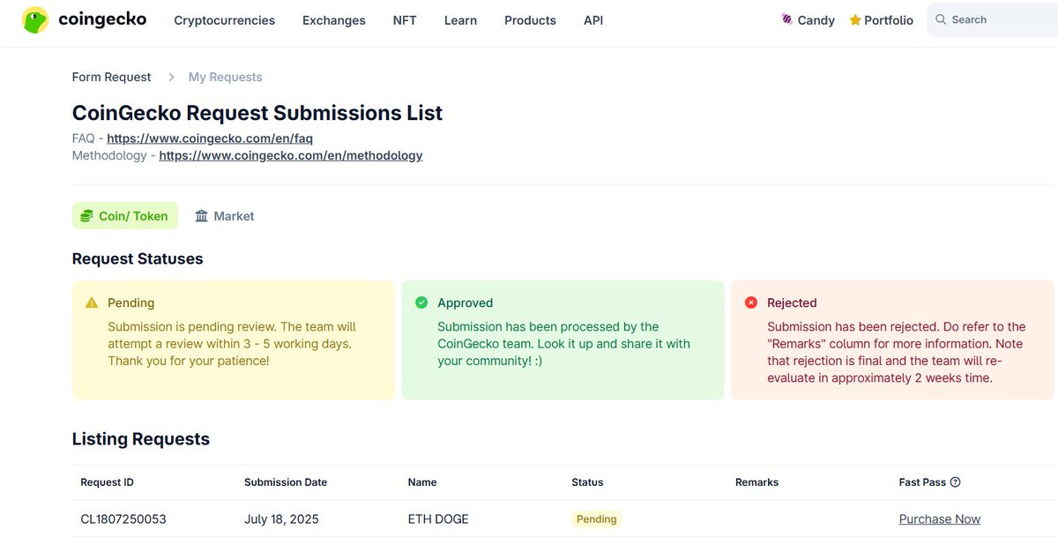Click the Status column header
This screenshot has height=537, width=1058.
(587, 482)
